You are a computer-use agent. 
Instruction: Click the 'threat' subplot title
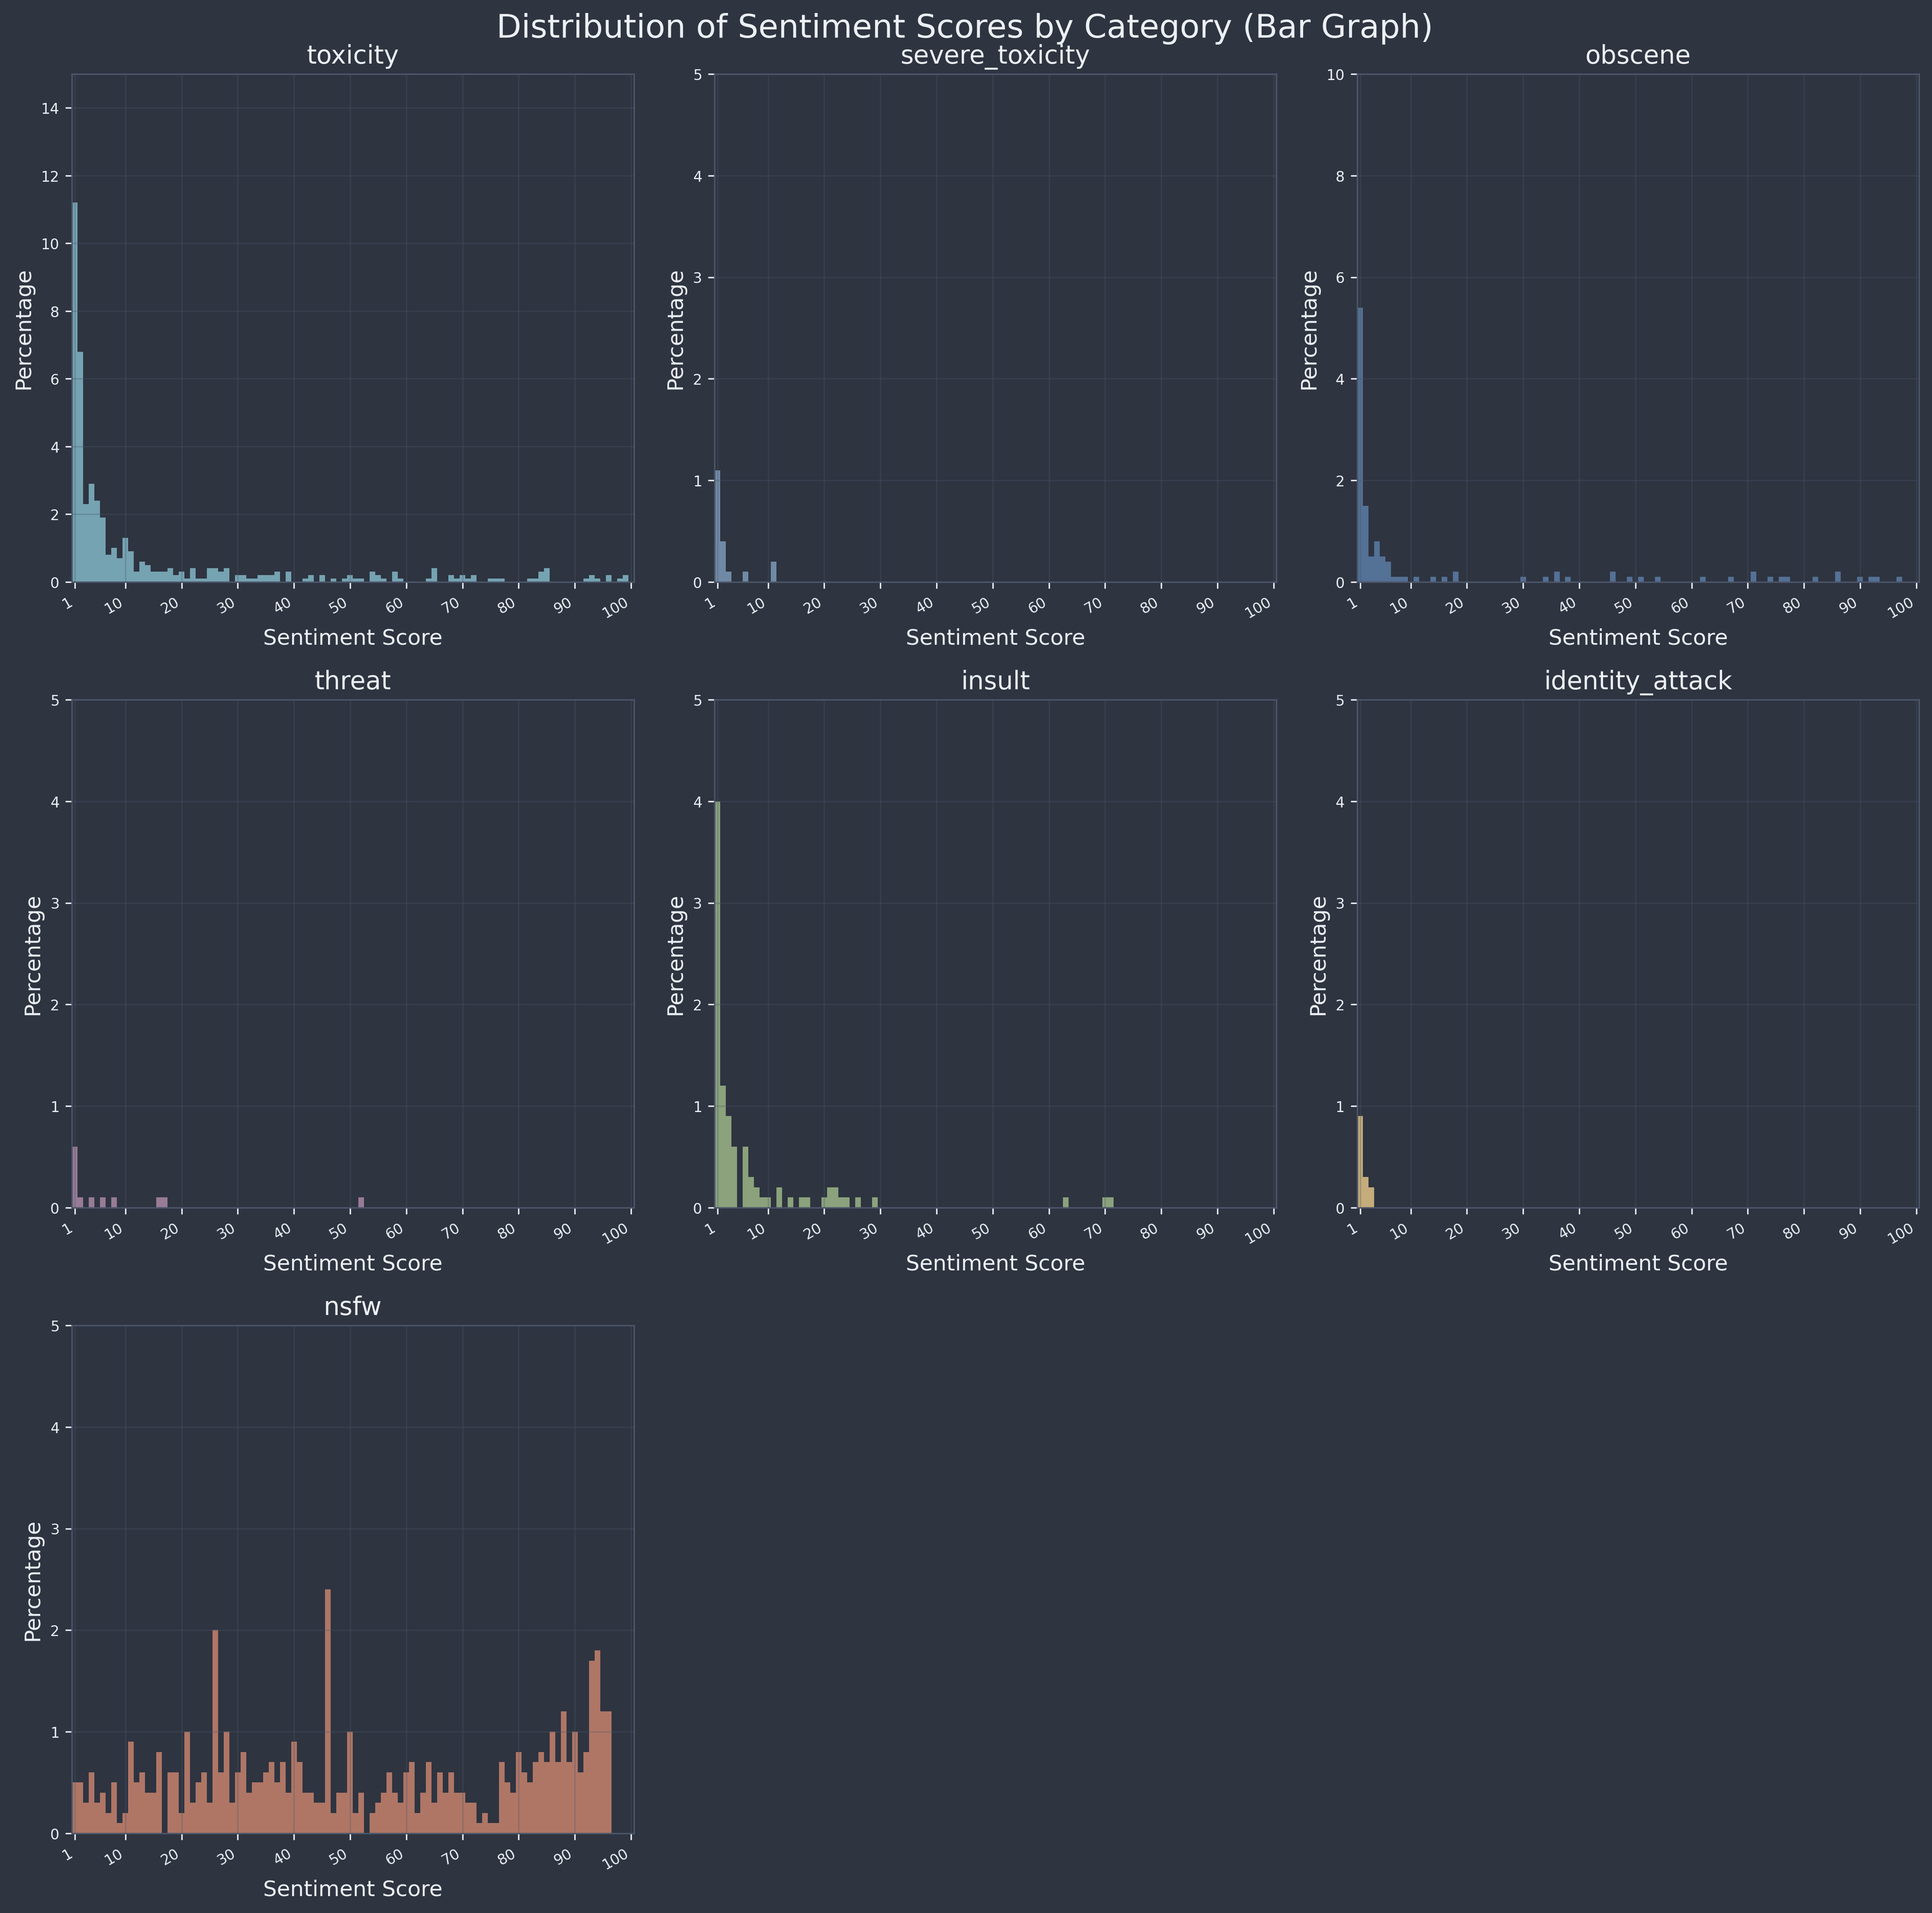352,681
